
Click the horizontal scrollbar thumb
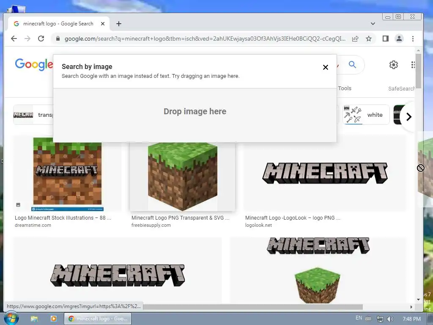[253, 307]
